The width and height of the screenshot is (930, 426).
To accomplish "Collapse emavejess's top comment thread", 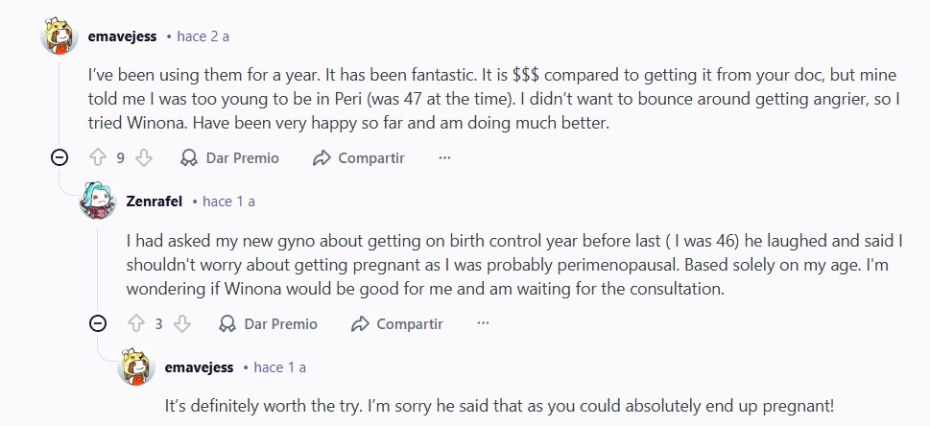I will coord(60,158).
